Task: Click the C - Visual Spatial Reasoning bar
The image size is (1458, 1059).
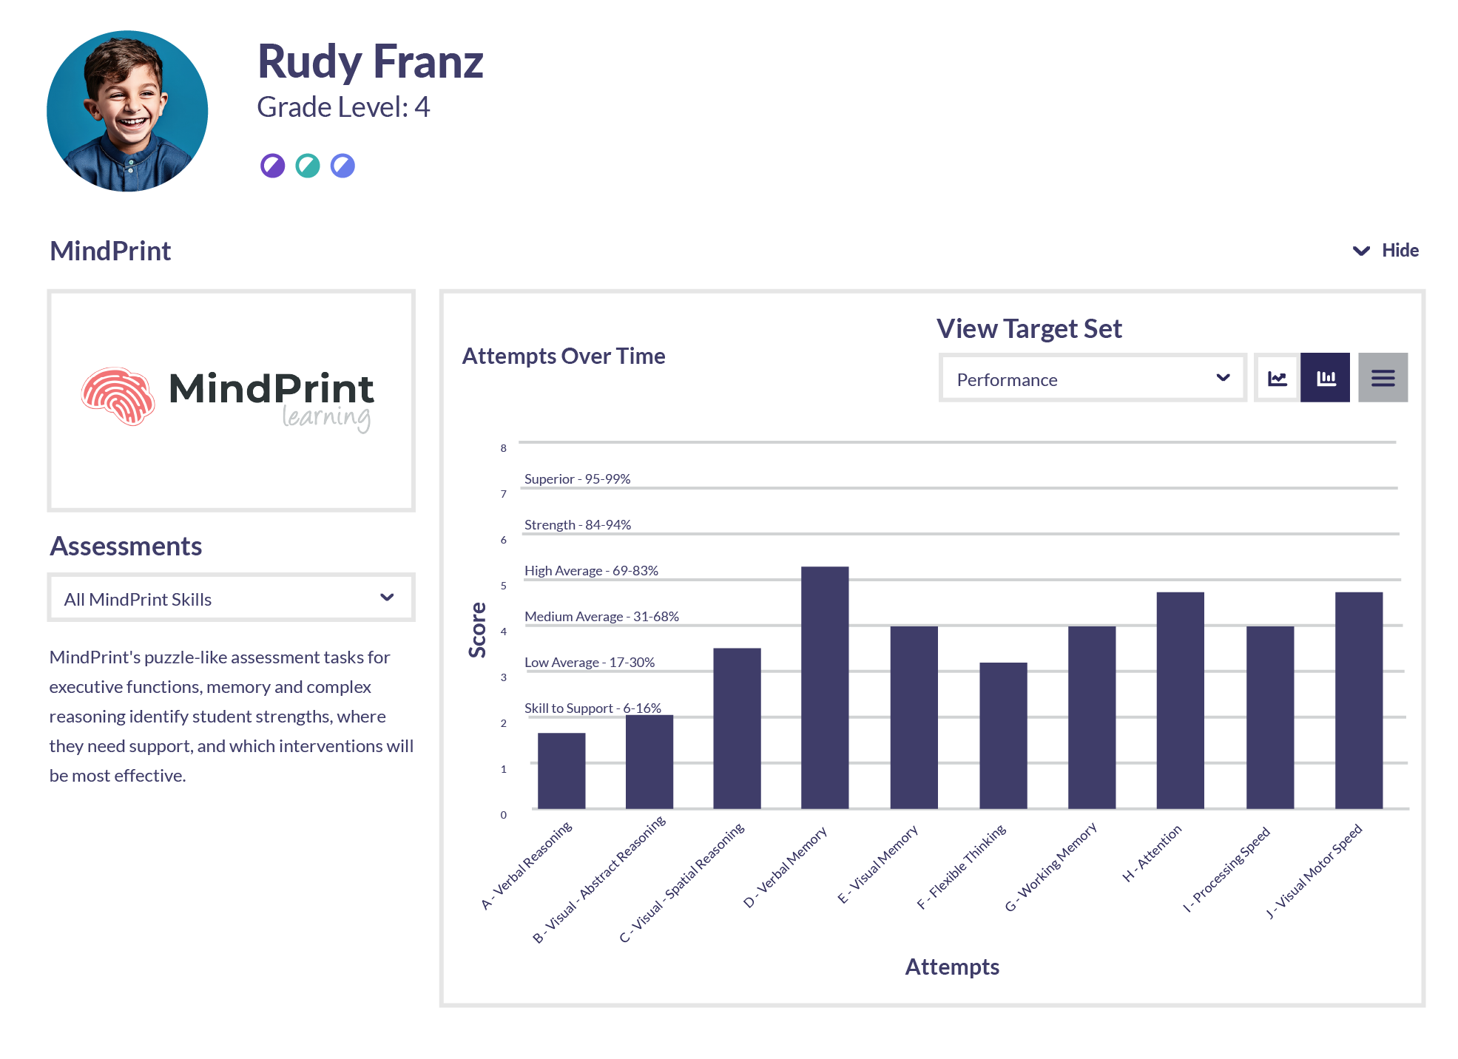Action: (x=737, y=728)
